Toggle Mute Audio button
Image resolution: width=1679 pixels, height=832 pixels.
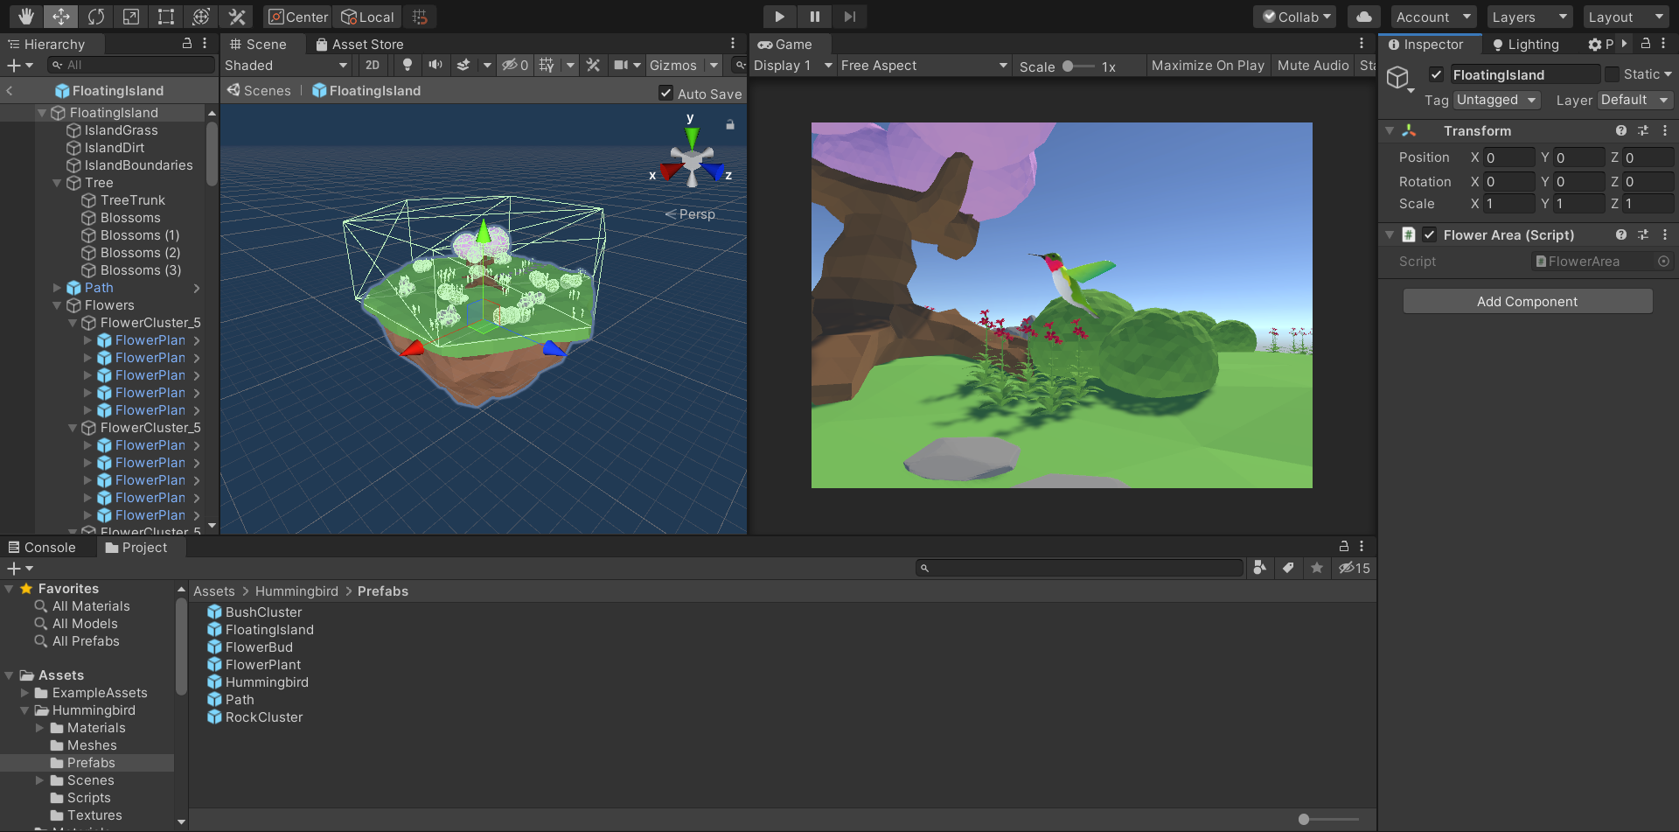point(1313,65)
